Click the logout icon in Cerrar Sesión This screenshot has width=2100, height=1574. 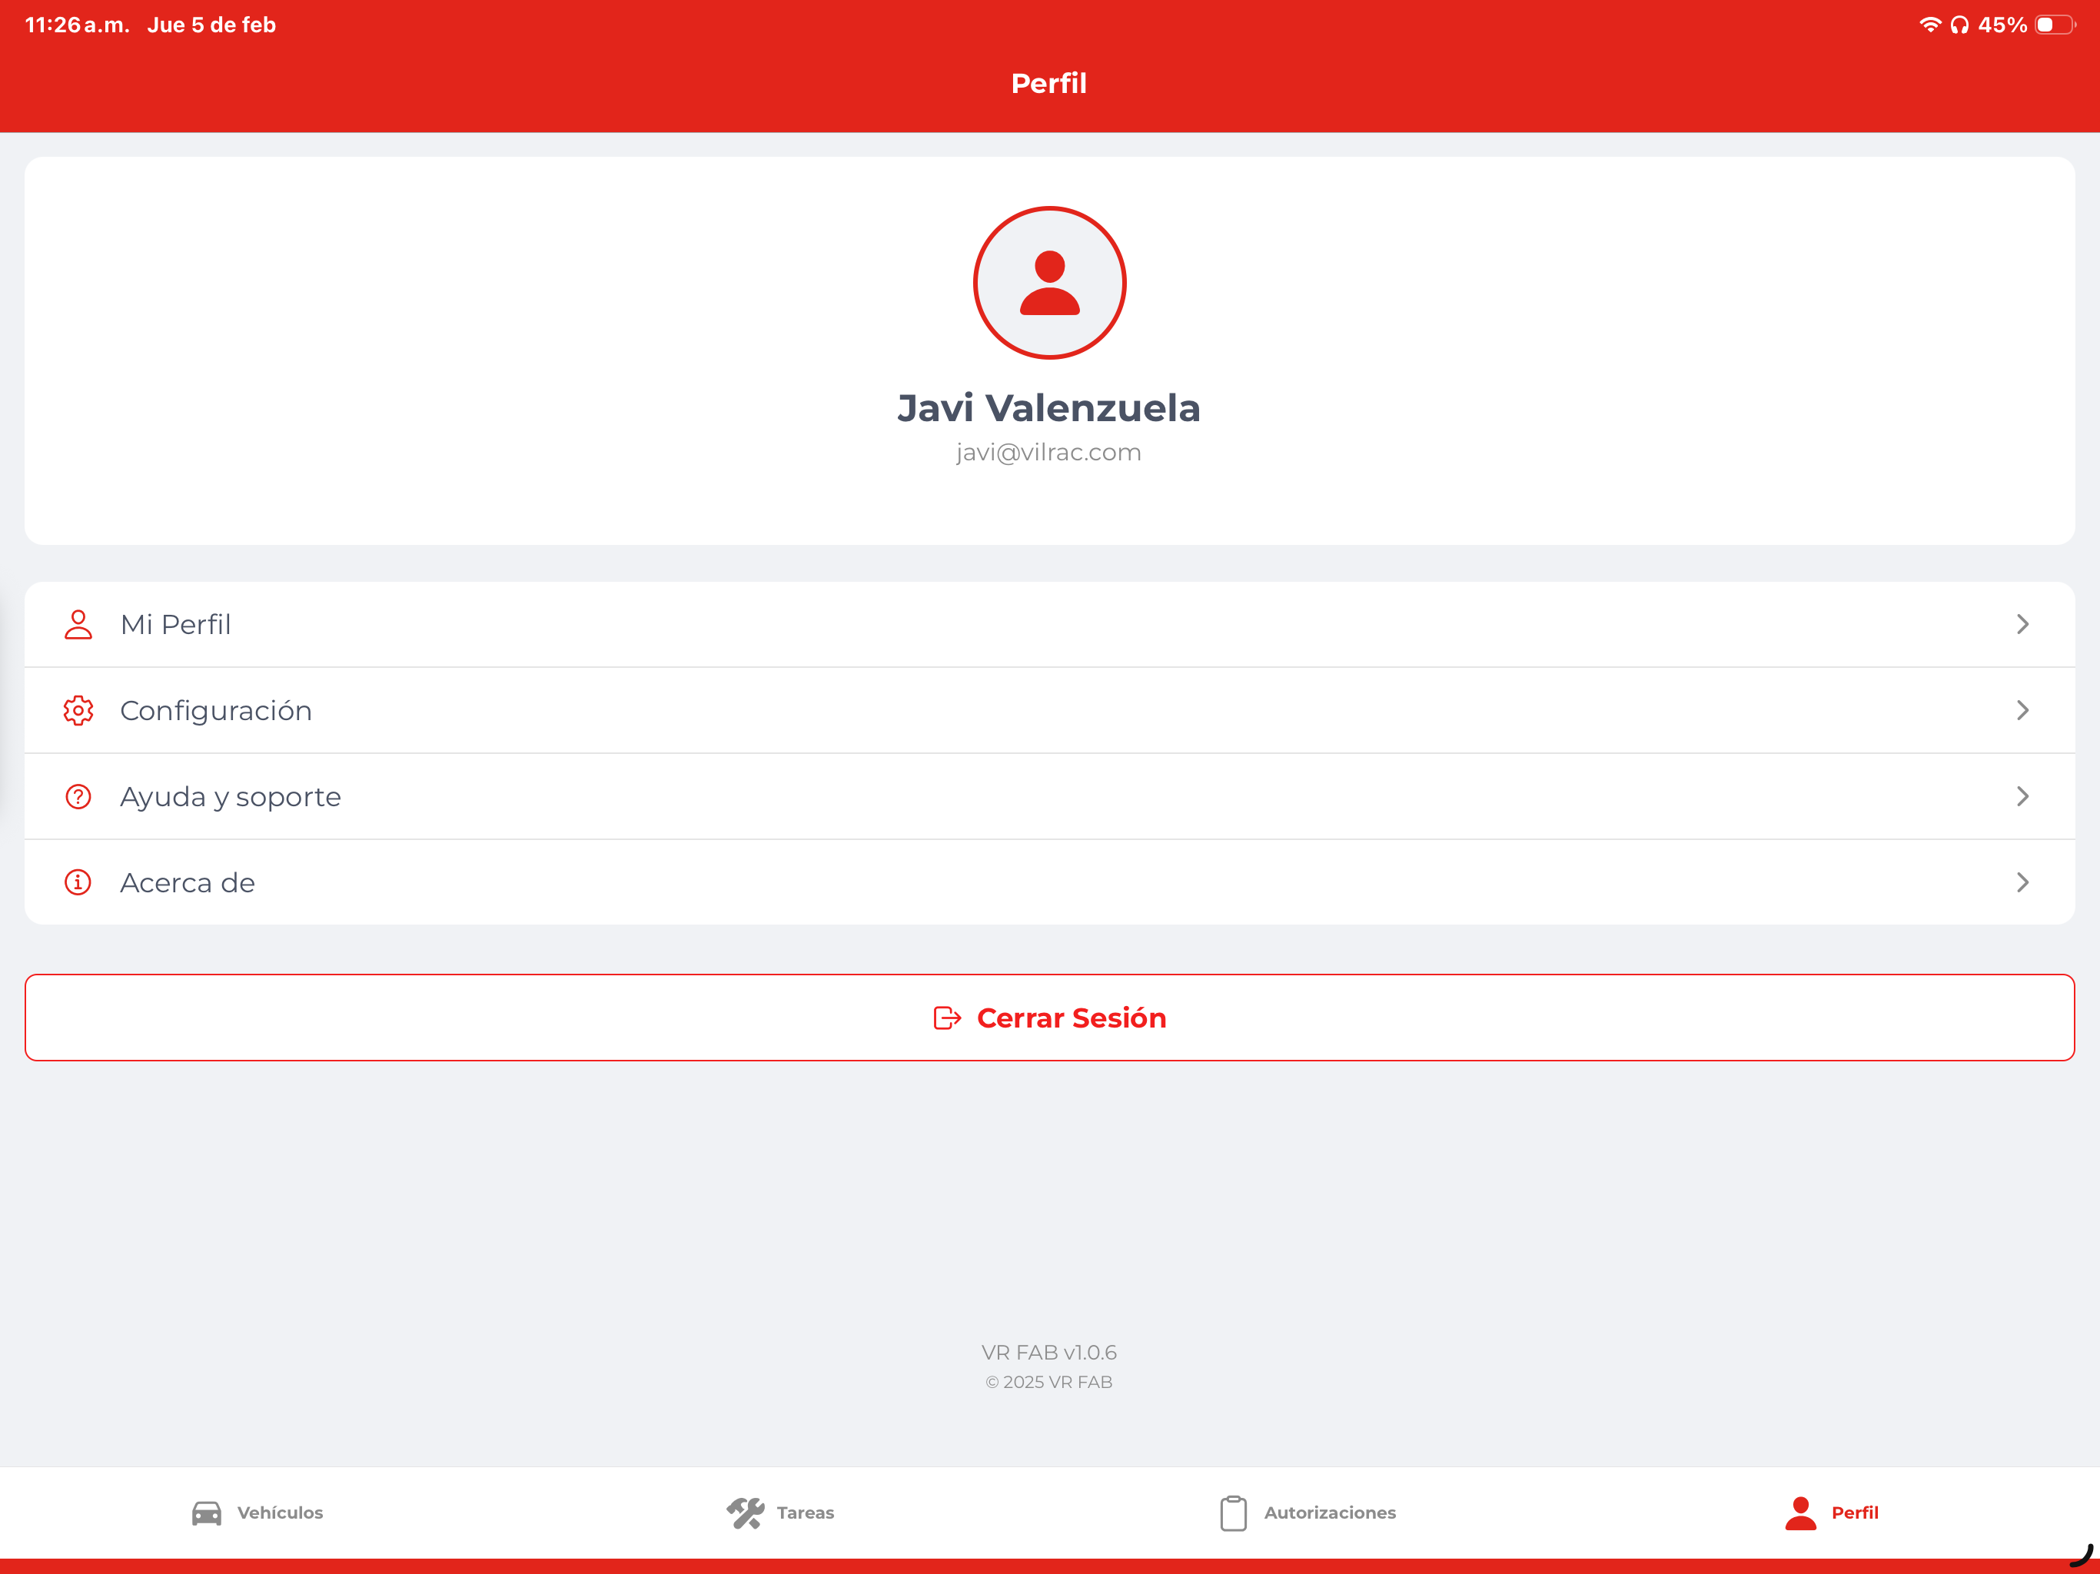coord(948,1018)
